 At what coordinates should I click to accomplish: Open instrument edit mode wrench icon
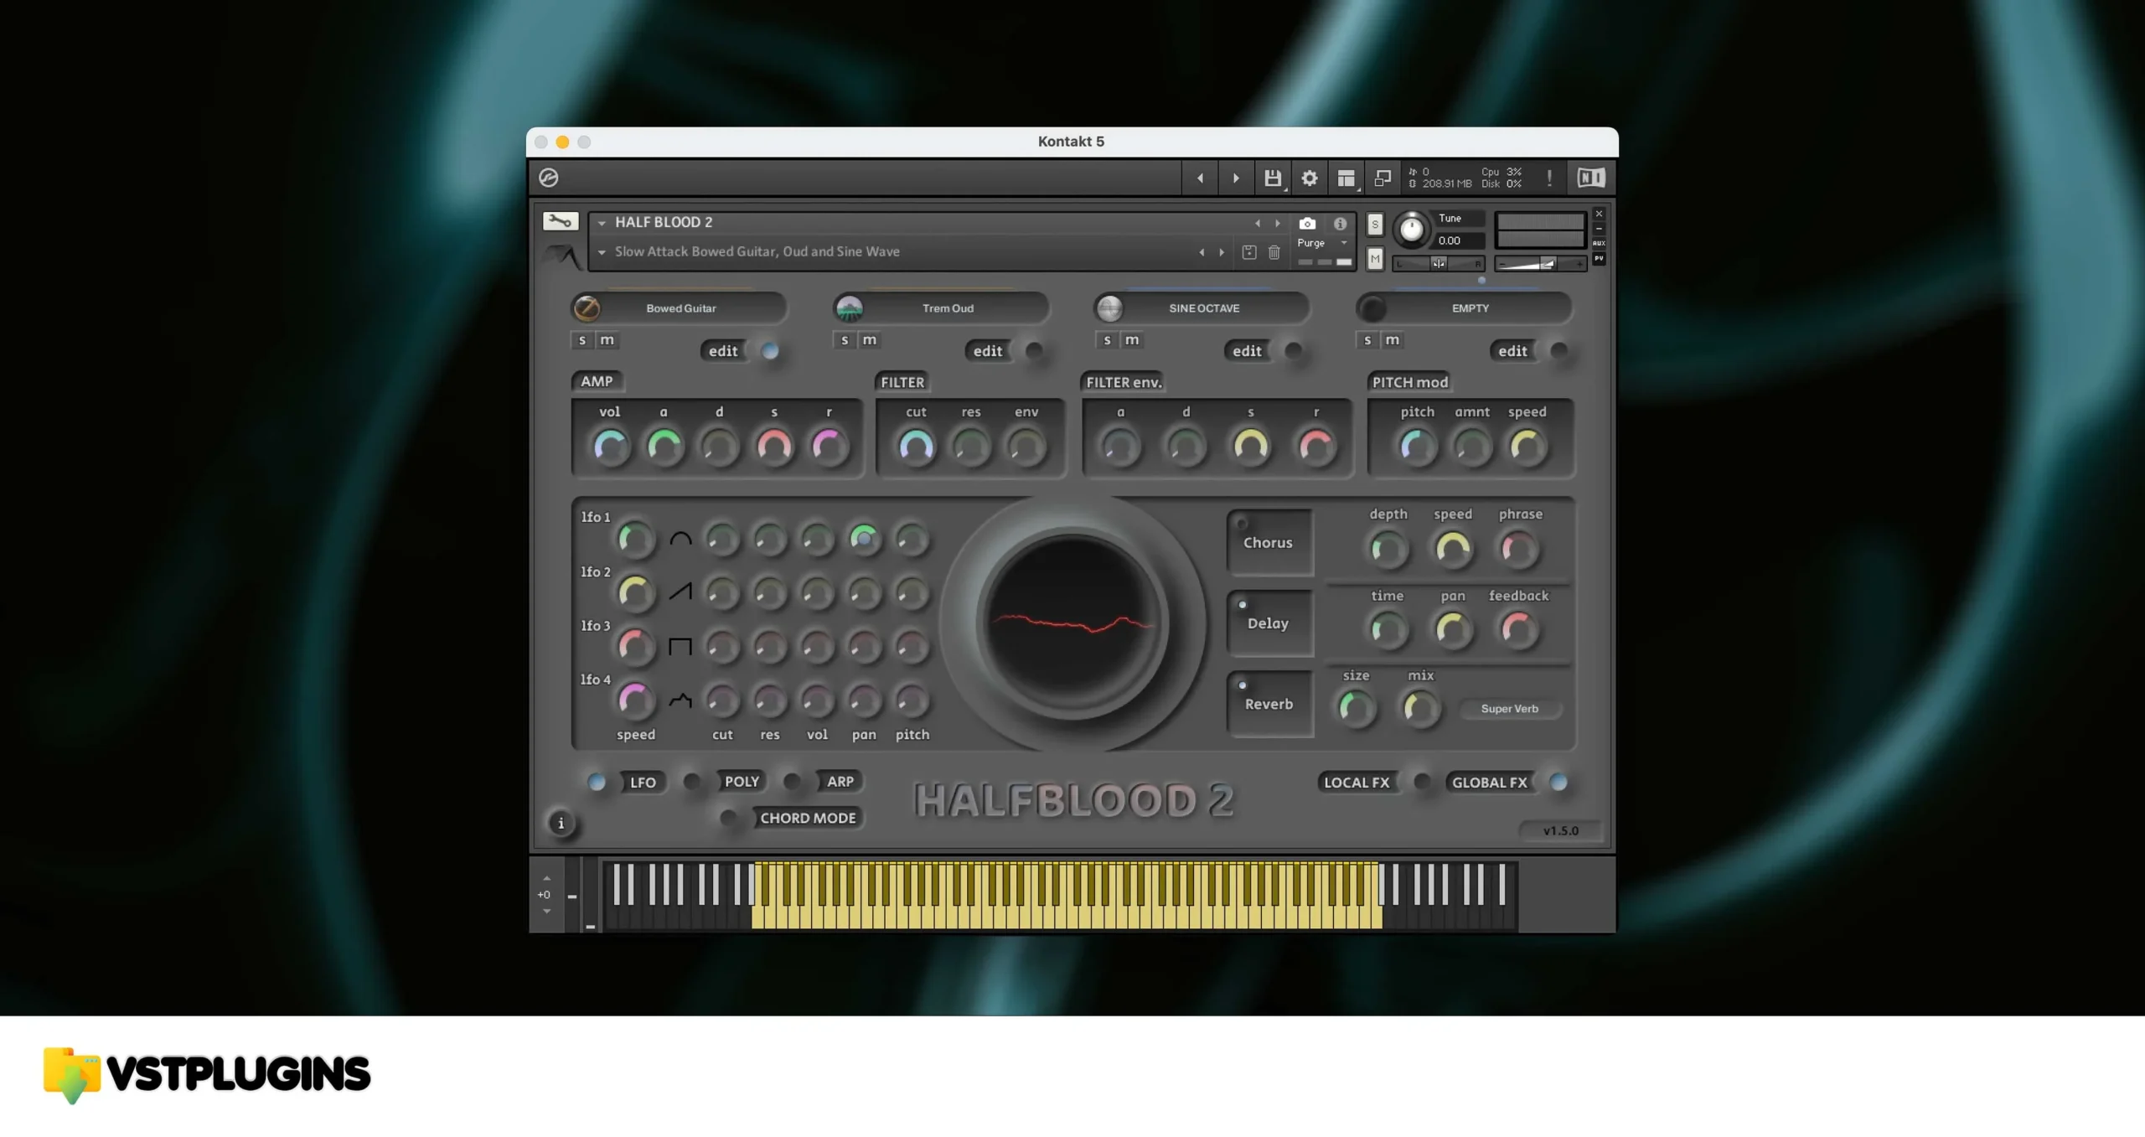click(561, 221)
